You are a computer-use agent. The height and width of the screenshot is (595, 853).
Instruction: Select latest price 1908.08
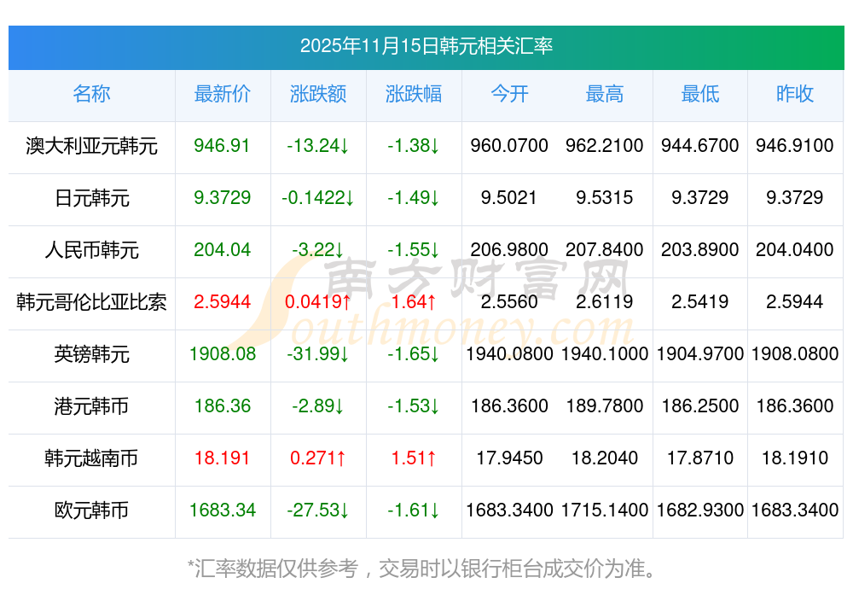(x=223, y=354)
